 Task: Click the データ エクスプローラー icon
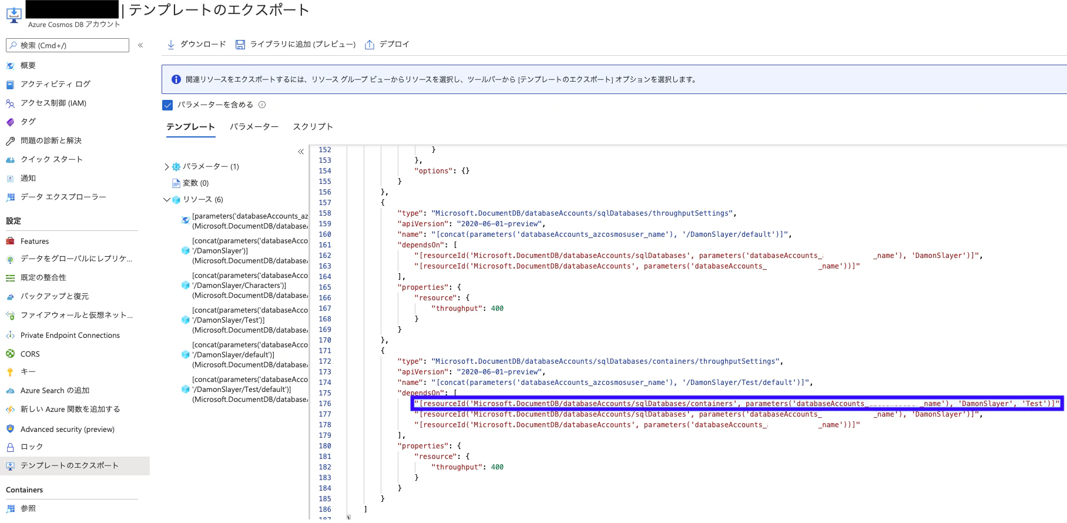click(x=10, y=197)
